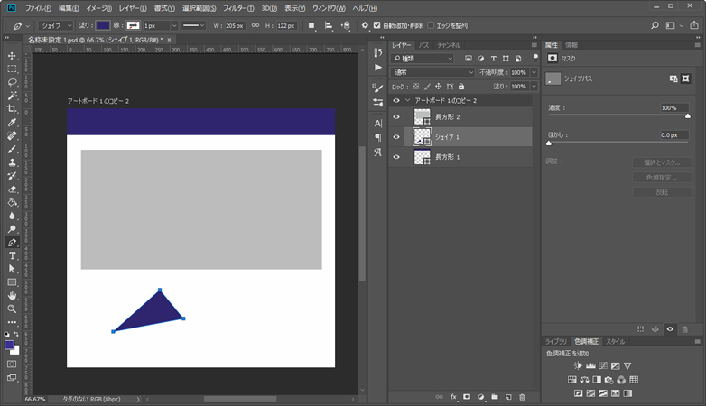706x406 pixels.
Task: Toggle the 自動追加・削除 checkbox
Action: pyautogui.click(x=377, y=25)
